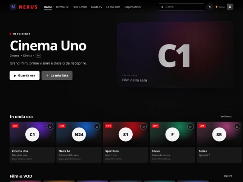The height and width of the screenshot is (182, 243).
Task: Open the Focus channel card title
Action: pyautogui.click(x=156, y=151)
